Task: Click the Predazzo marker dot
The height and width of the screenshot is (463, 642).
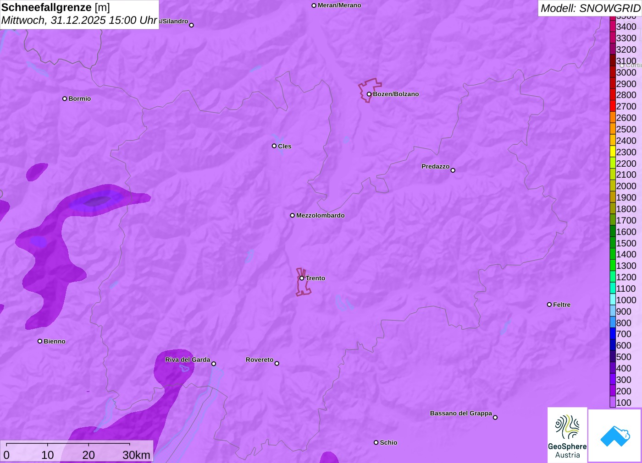Action: 453,170
